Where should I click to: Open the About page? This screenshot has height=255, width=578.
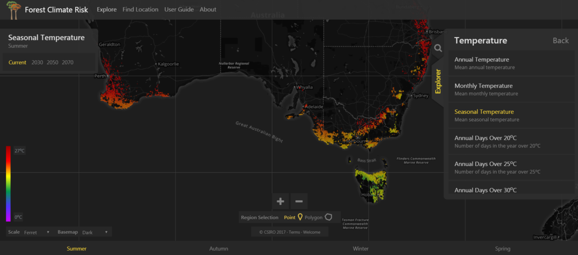click(208, 9)
